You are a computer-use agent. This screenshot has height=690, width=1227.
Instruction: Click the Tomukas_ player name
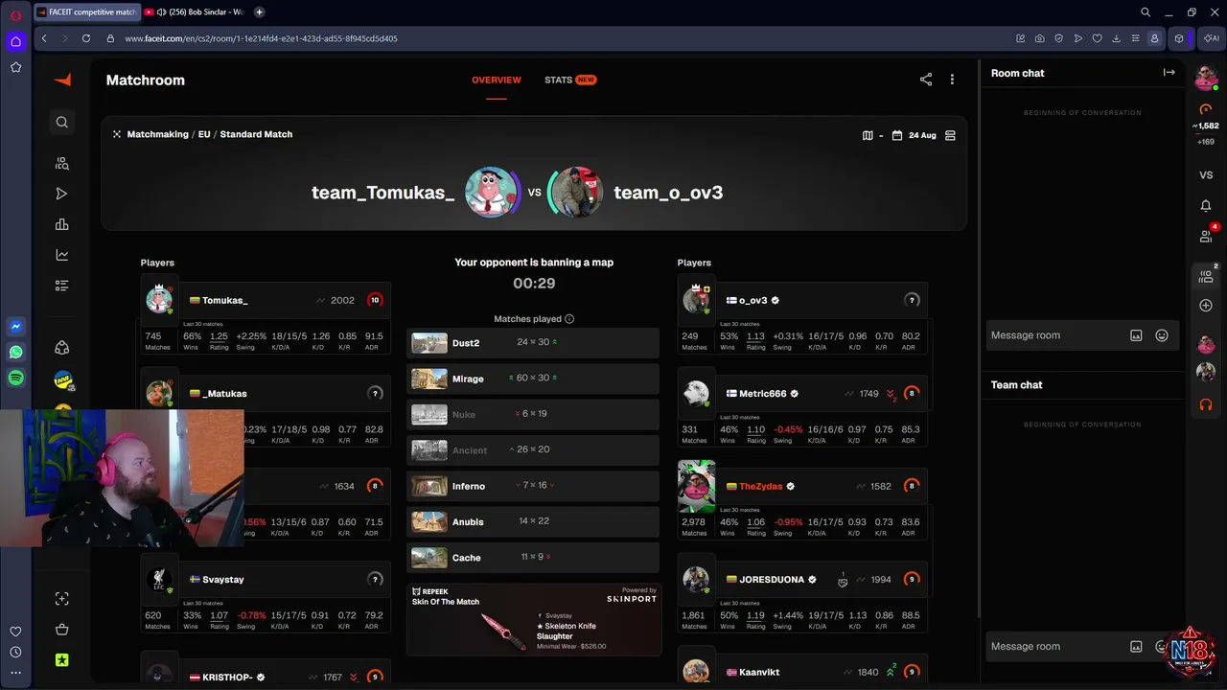[225, 301]
